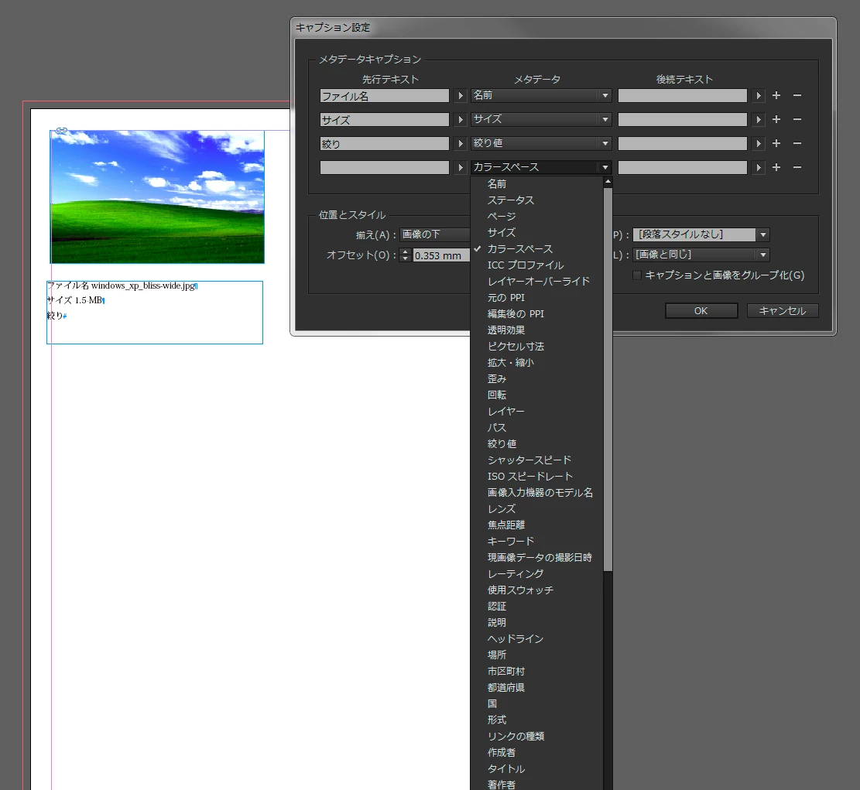Viewport: 860px width, 790px height.
Task: Choose 現画像データの撮影日時 option
Action: tap(540, 558)
